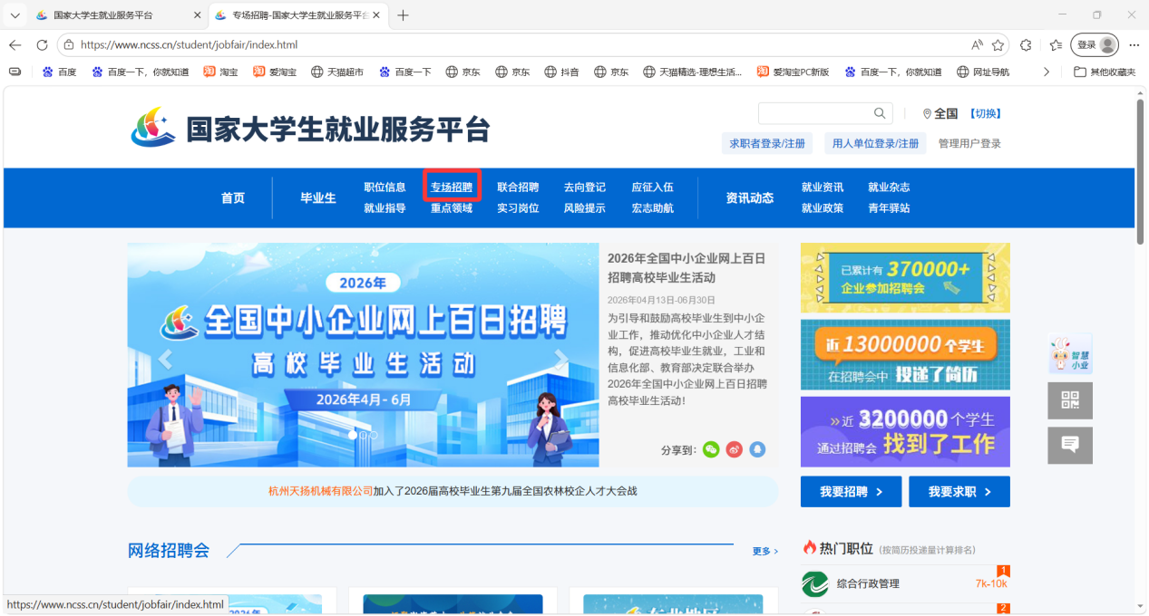This screenshot has width=1149, height=616.
Task: Advance carousel with the right arrow
Action: click(561, 359)
